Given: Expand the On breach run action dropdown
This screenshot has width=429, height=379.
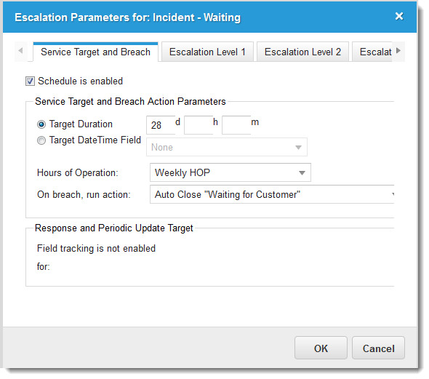Looking at the screenshot, I should coord(272,194).
